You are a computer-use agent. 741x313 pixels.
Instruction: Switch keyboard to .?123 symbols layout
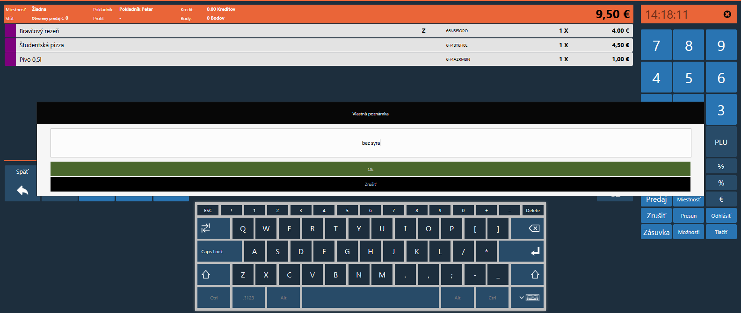248,298
